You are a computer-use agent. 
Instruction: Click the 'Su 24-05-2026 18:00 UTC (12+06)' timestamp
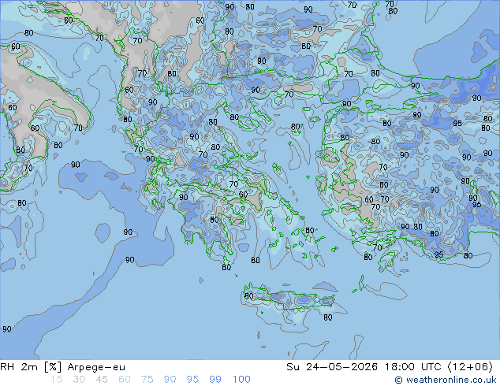coord(390,367)
